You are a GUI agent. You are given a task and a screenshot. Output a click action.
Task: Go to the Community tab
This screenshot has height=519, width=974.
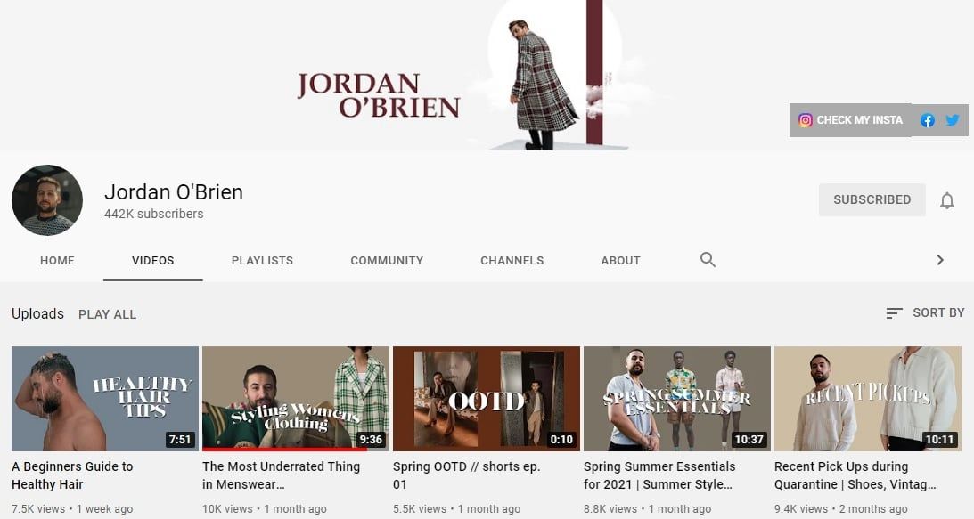(387, 261)
